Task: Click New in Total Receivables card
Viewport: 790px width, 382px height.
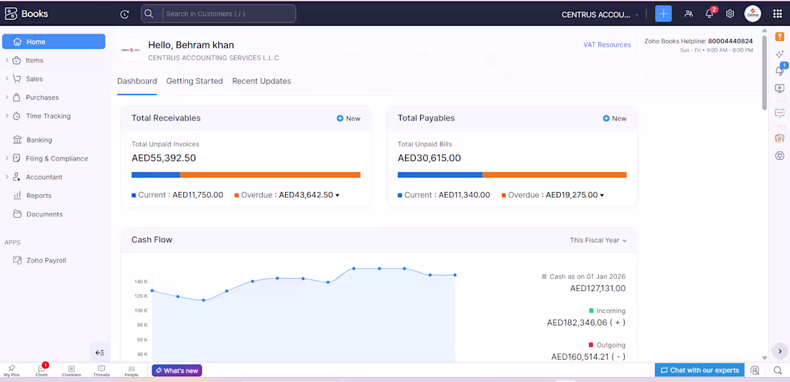Action: pos(348,119)
